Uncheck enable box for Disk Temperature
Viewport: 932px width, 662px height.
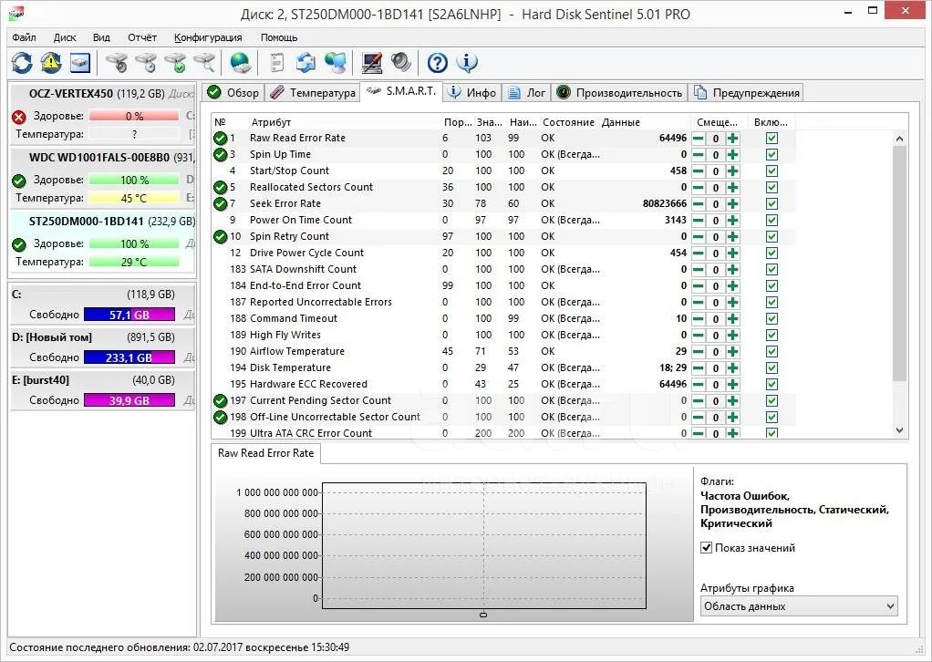pos(771,367)
